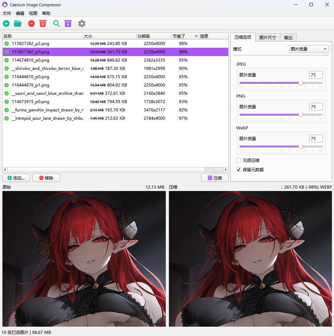Viewport: 334px width, 336px height.
Task: Switch to the 输出 tab
Action: pyautogui.click(x=288, y=38)
